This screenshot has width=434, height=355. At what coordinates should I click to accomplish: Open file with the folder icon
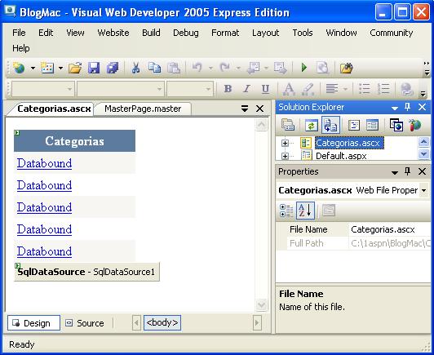click(x=75, y=68)
